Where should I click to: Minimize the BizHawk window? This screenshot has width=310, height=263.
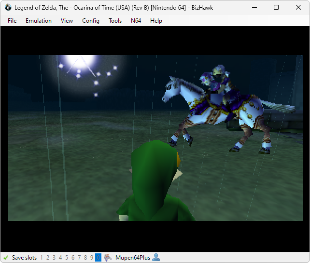click(254, 8)
